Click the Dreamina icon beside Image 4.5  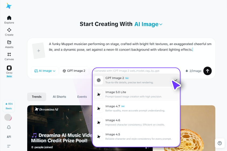tap(99, 136)
